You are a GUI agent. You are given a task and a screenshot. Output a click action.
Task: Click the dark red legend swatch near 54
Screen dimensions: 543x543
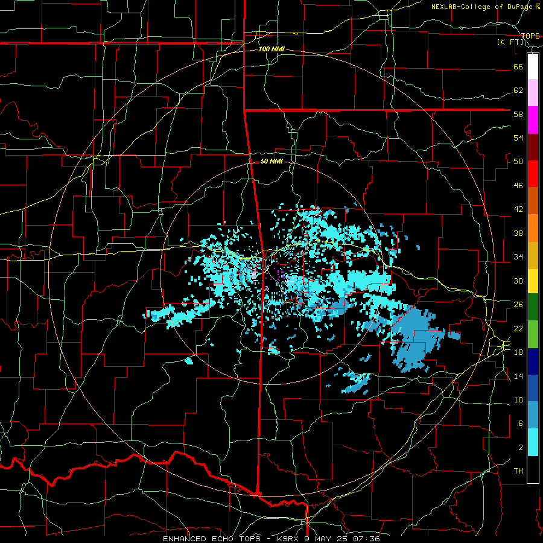[x=533, y=147]
